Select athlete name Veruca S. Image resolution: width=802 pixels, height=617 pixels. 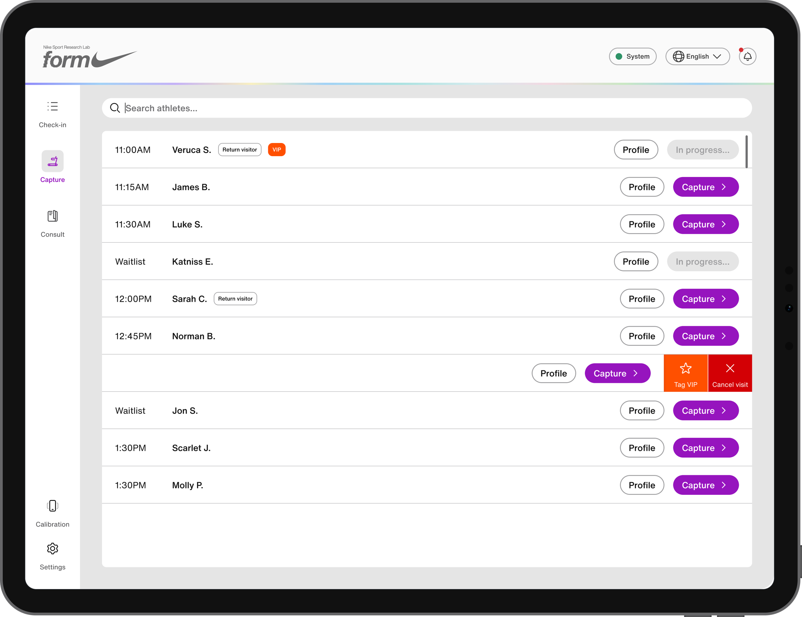click(x=192, y=150)
